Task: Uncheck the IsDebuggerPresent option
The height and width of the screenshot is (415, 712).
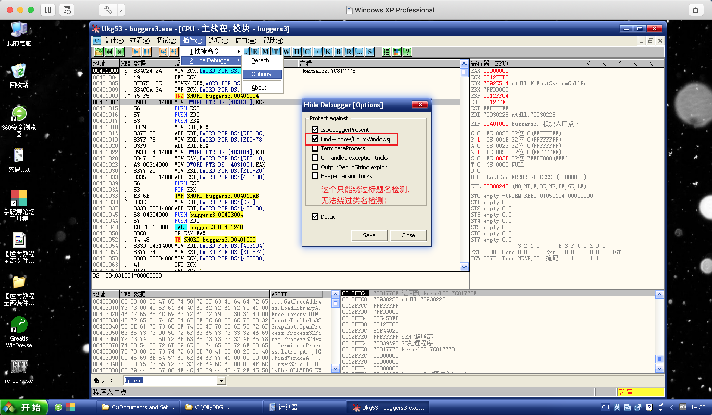Action: pos(315,129)
